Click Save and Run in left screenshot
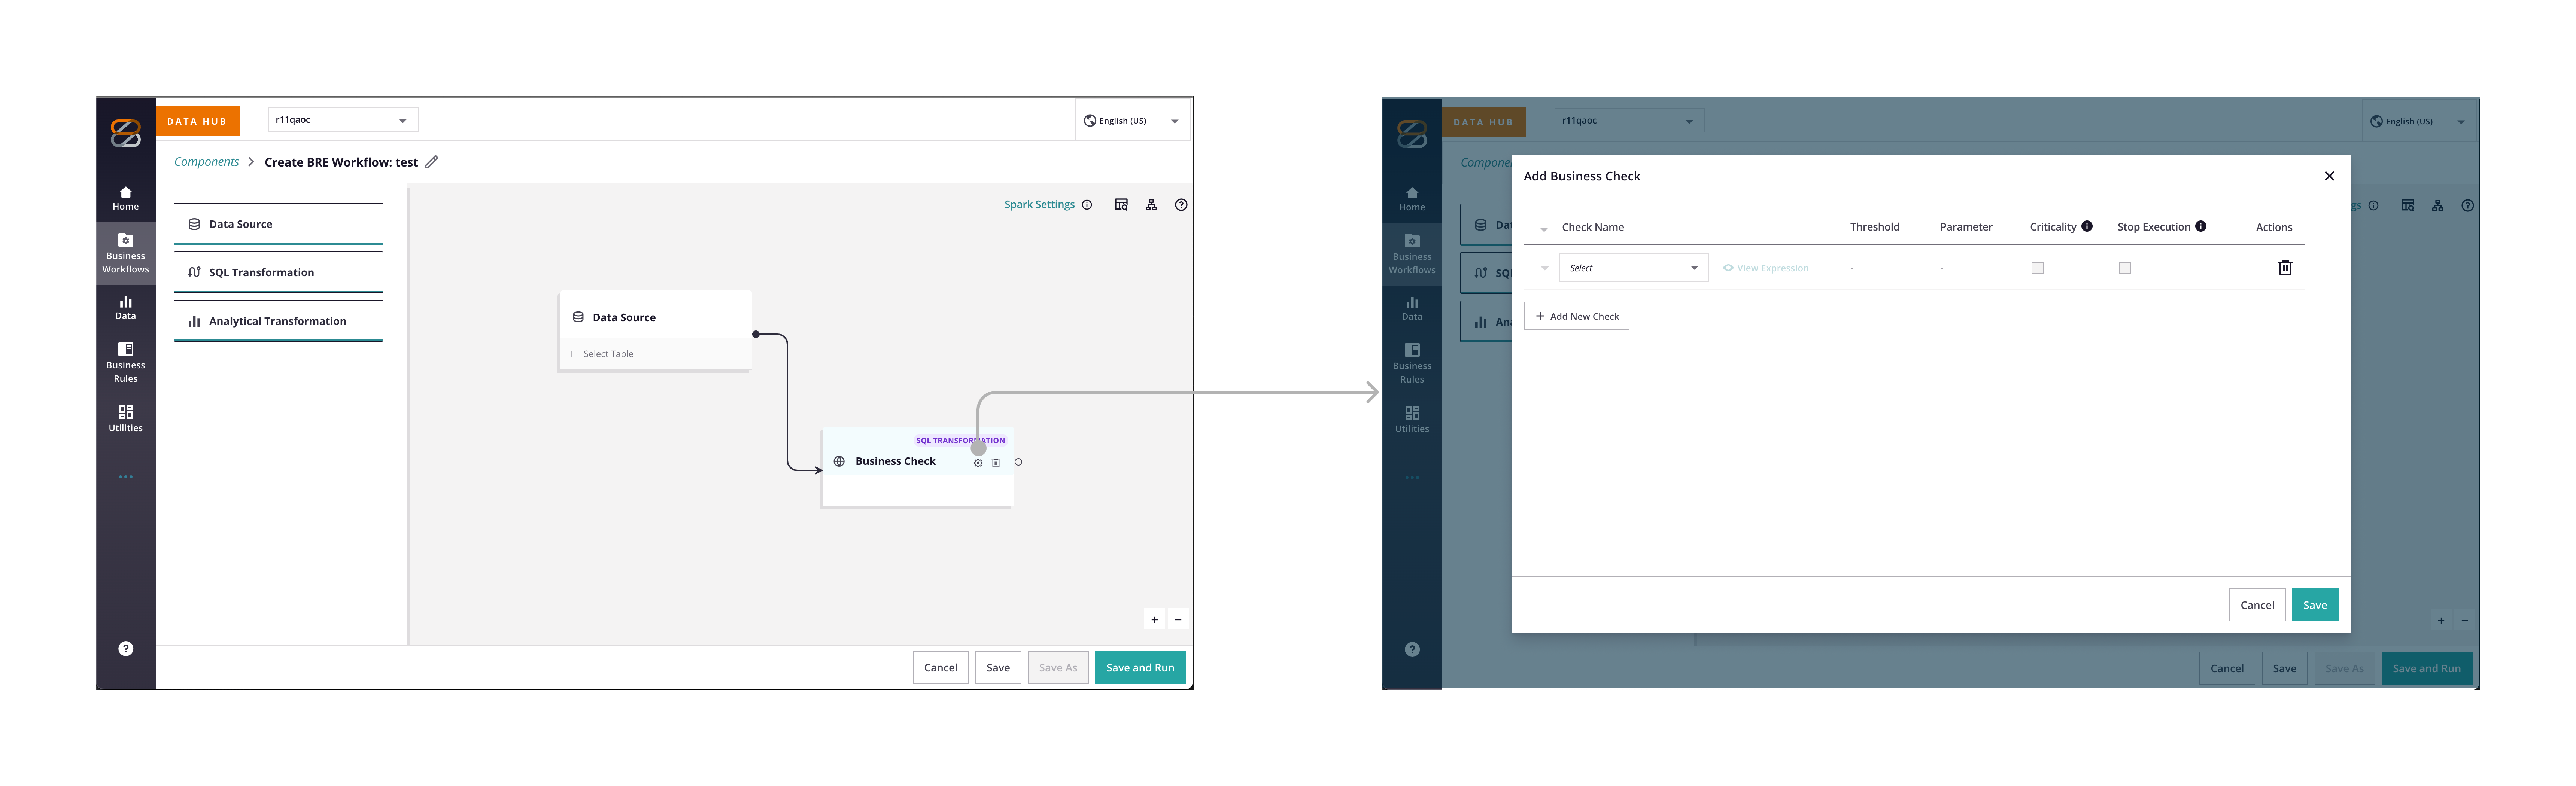2576x786 pixels. pyautogui.click(x=1140, y=668)
